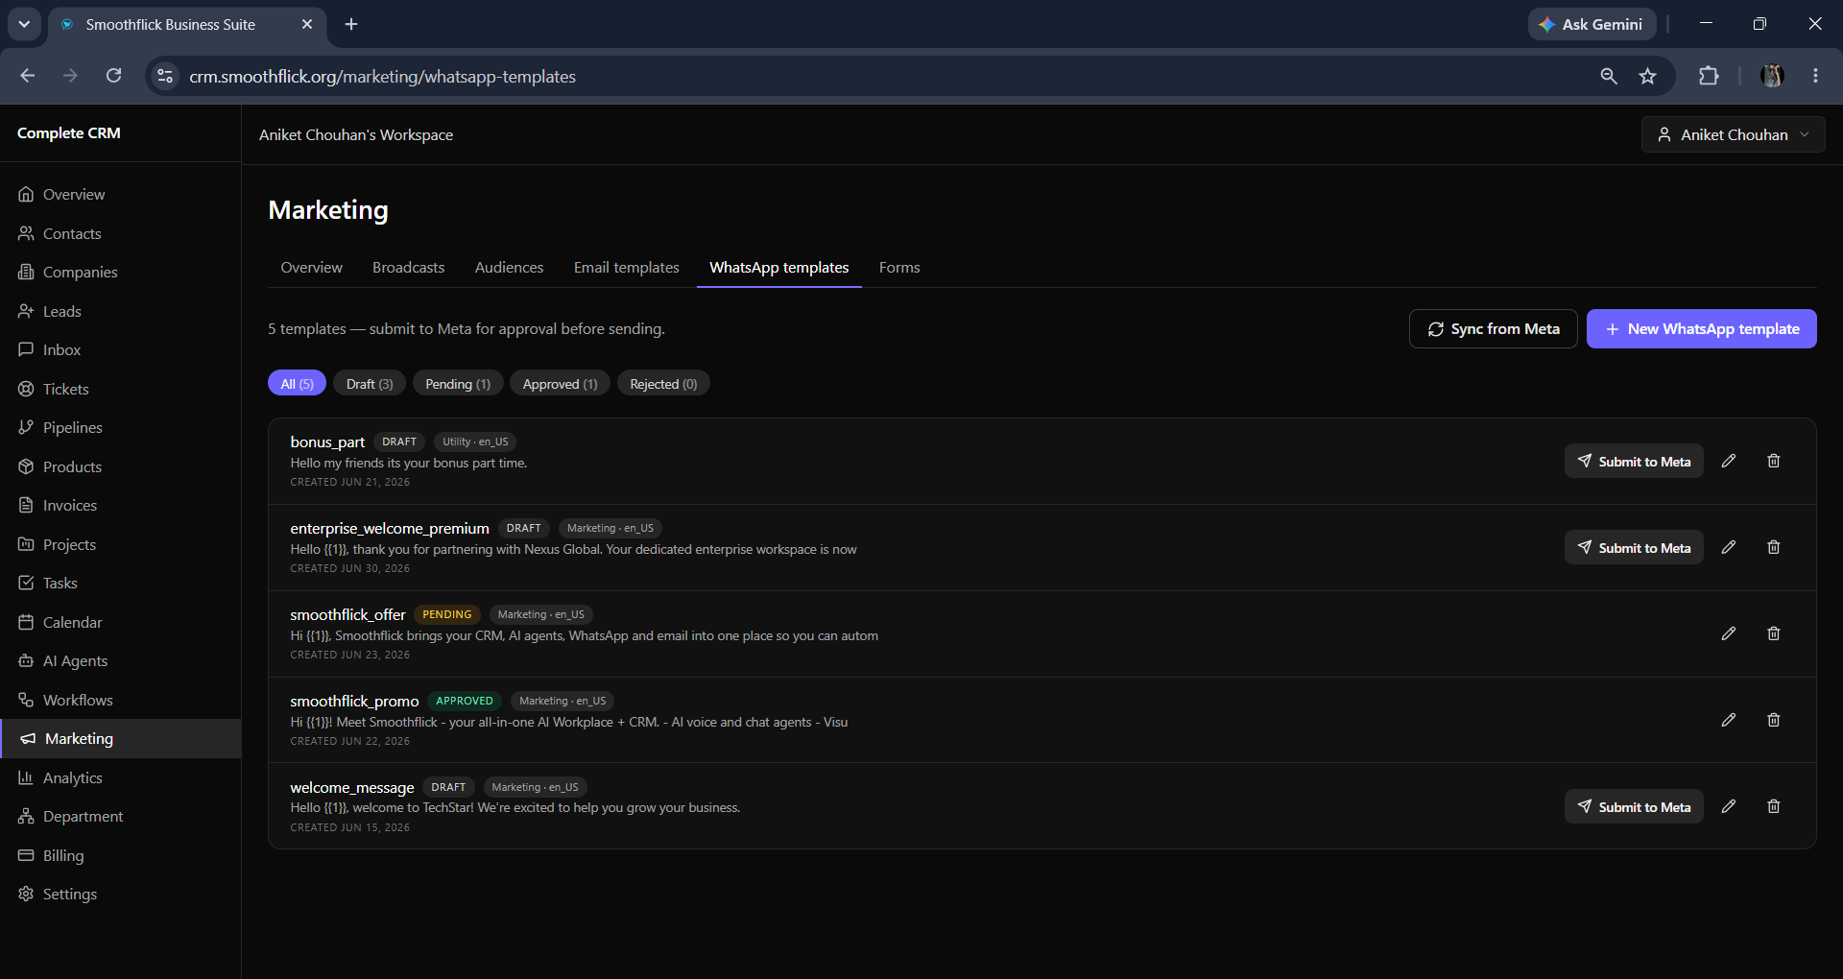Screen dimensions: 1843x979
Task: Bookmark this page with the star icon
Action: [x=1648, y=76]
